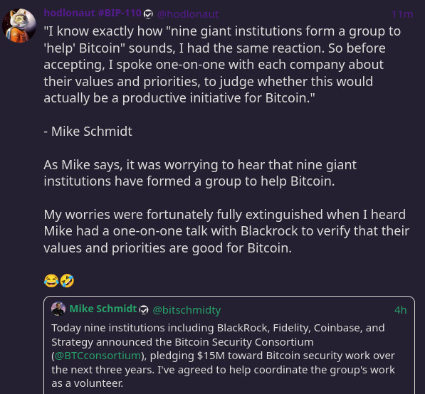Viewport: 425px width, 394px height.
Task: Open the @bitschmidty handle link
Action: point(187,310)
